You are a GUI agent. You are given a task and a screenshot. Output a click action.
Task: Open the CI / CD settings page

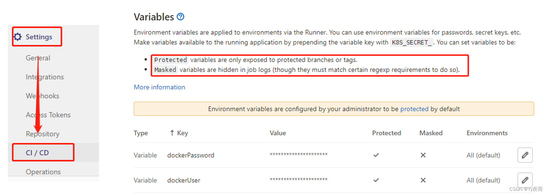coord(37,153)
